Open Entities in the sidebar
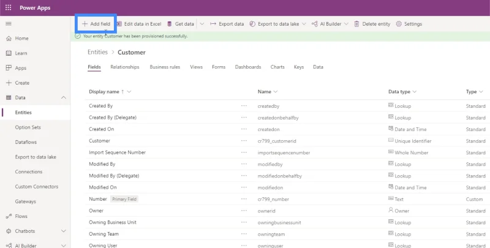Image resolution: width=490 pixels, height=248 pixels. (23, 113)
